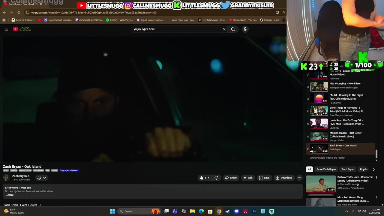
Task: Dislike the Oak Island video
Action: [x=216, y=178]
